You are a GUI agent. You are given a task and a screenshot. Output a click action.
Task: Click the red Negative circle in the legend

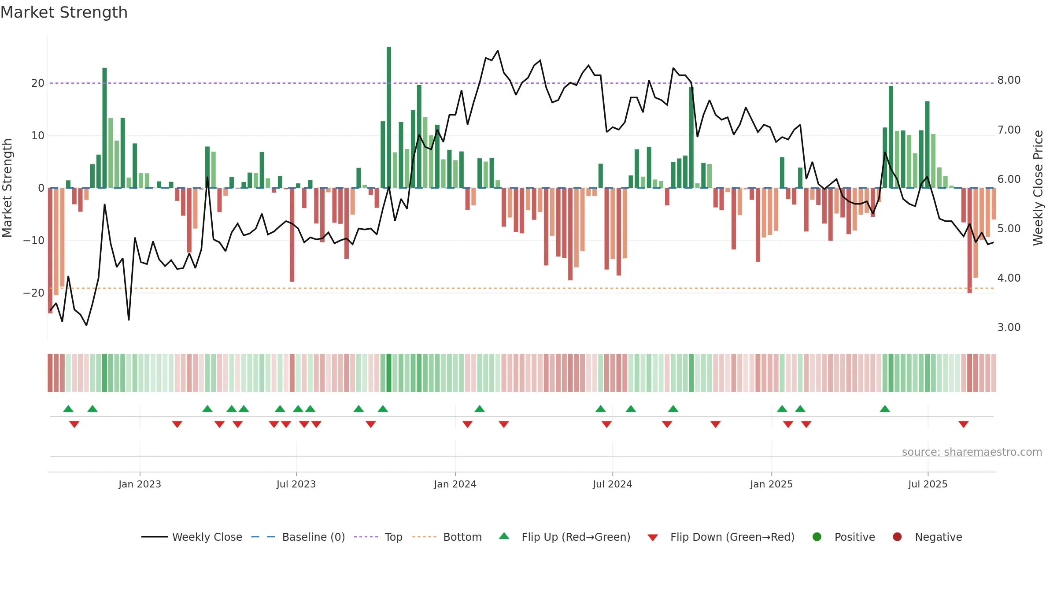click(x=897, y=537)
